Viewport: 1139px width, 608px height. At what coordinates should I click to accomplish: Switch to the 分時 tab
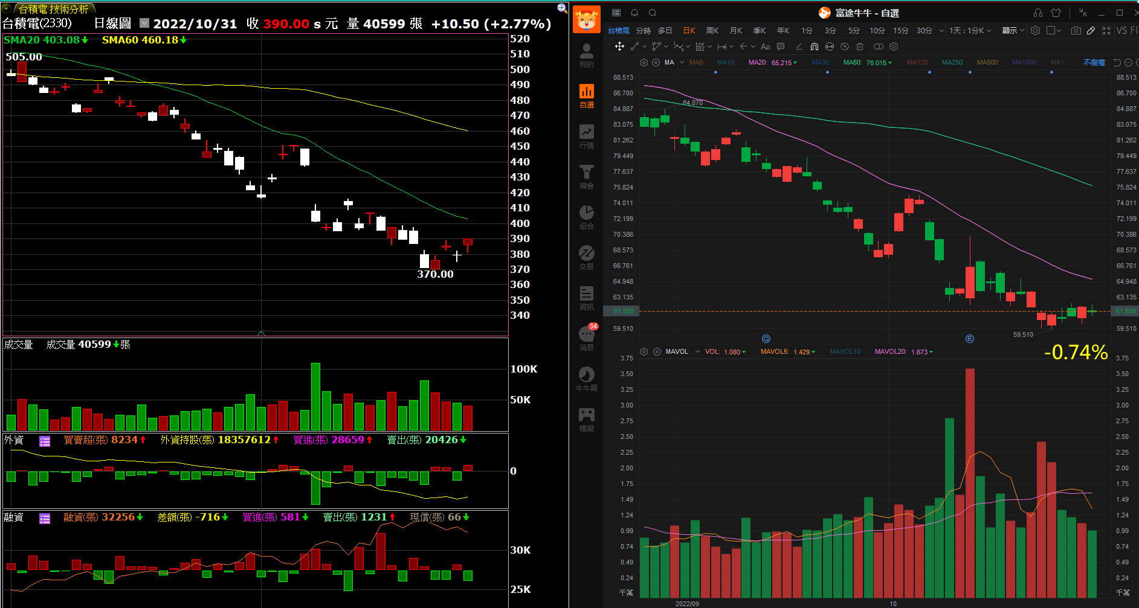644,30
